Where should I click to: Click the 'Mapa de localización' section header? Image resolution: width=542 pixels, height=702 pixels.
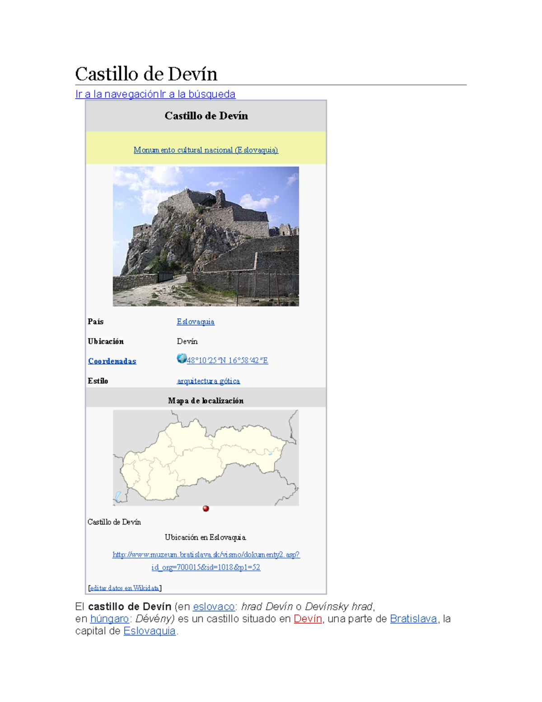(206, 400)
